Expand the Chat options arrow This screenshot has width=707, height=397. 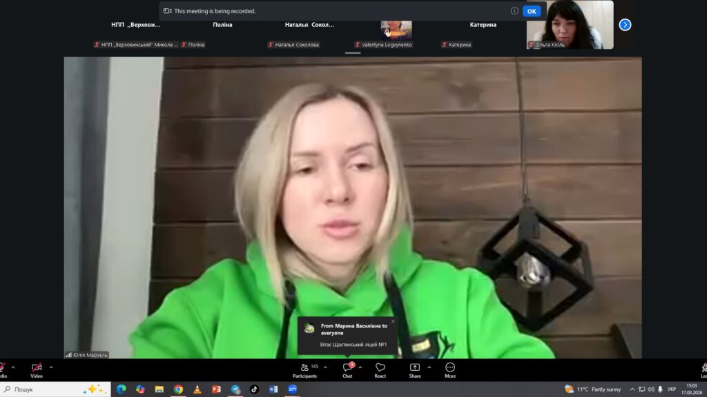[360, 367]
